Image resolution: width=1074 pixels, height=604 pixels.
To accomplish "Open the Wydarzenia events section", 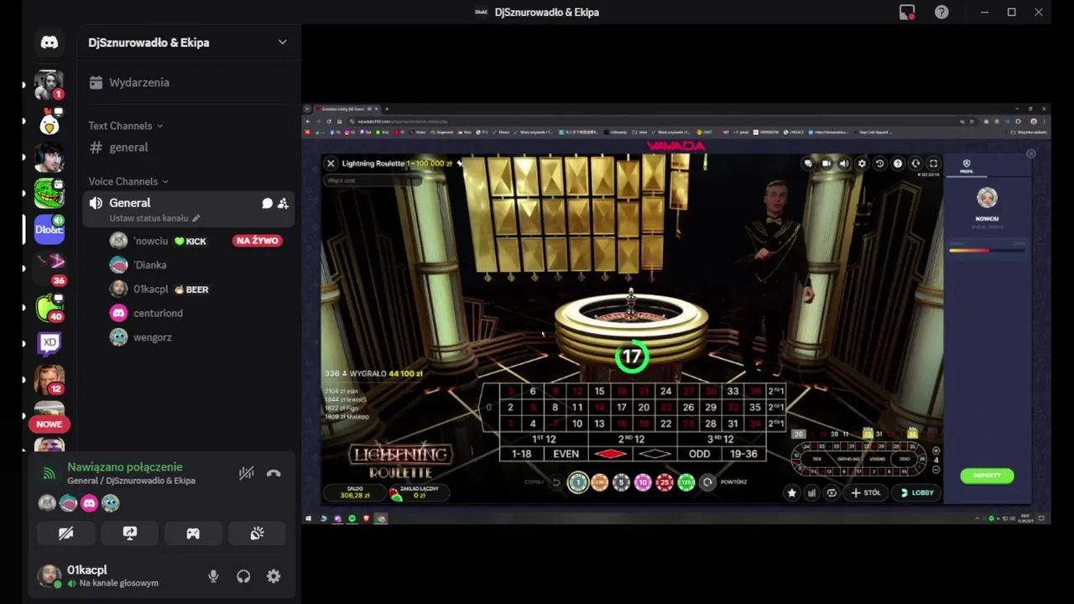I will pyautogui.click(x=139, y=82).
